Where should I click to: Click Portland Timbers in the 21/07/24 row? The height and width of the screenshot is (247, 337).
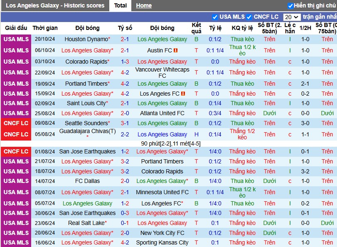(x=162, y=161)
